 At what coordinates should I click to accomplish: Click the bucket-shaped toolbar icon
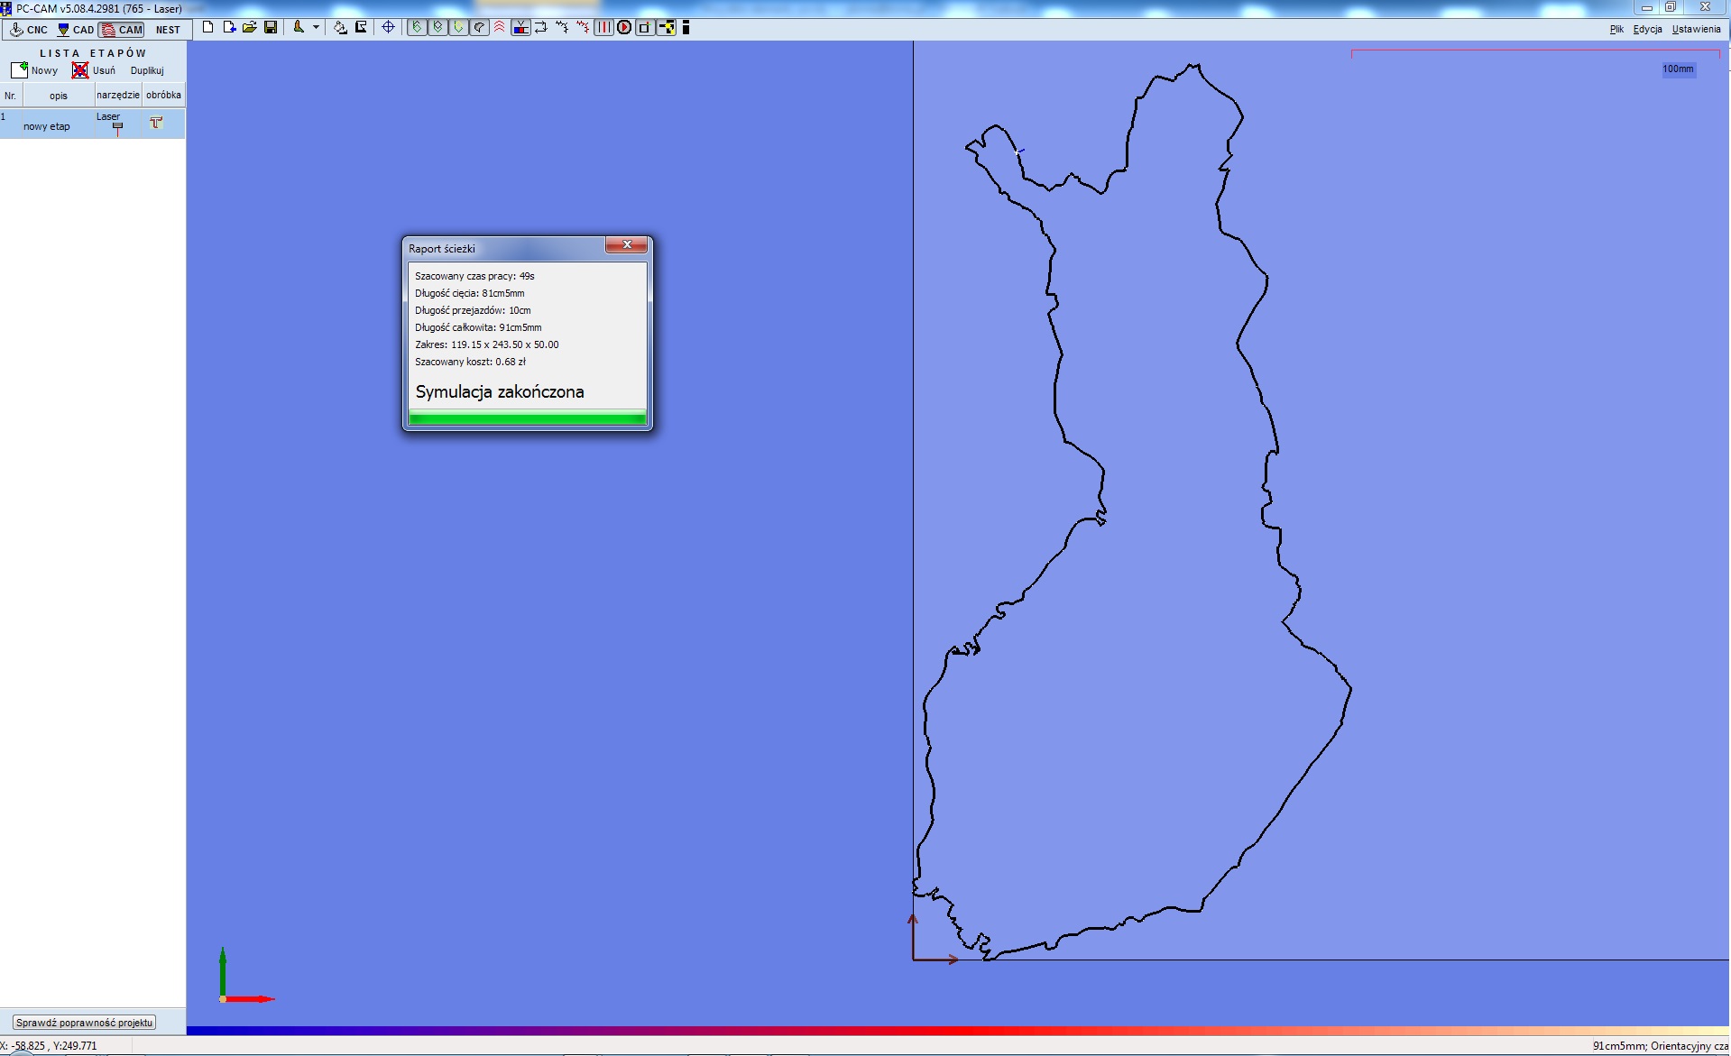[340, 27]
